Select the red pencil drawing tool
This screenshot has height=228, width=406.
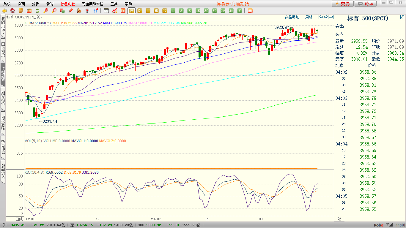pyautogui.click(x=71, y=11)
